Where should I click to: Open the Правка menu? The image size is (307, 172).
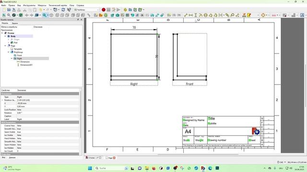[12, 5]
